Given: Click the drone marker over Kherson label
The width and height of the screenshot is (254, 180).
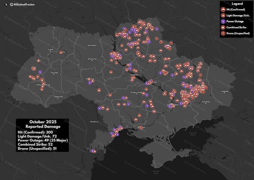Looking at the screenshot, I should (141, 128).
